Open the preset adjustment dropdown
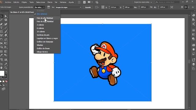This screenshot has width=196, height=110. (40, 7)
